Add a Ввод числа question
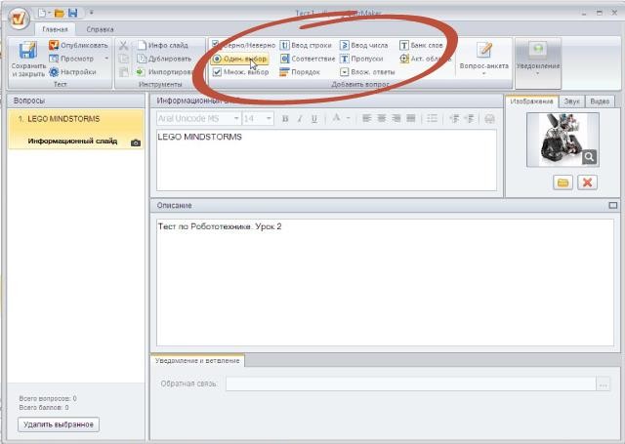 point(363,46)
